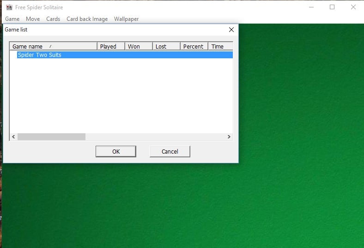
Task: Sort by the Won column header
Action: click(139, 46)
